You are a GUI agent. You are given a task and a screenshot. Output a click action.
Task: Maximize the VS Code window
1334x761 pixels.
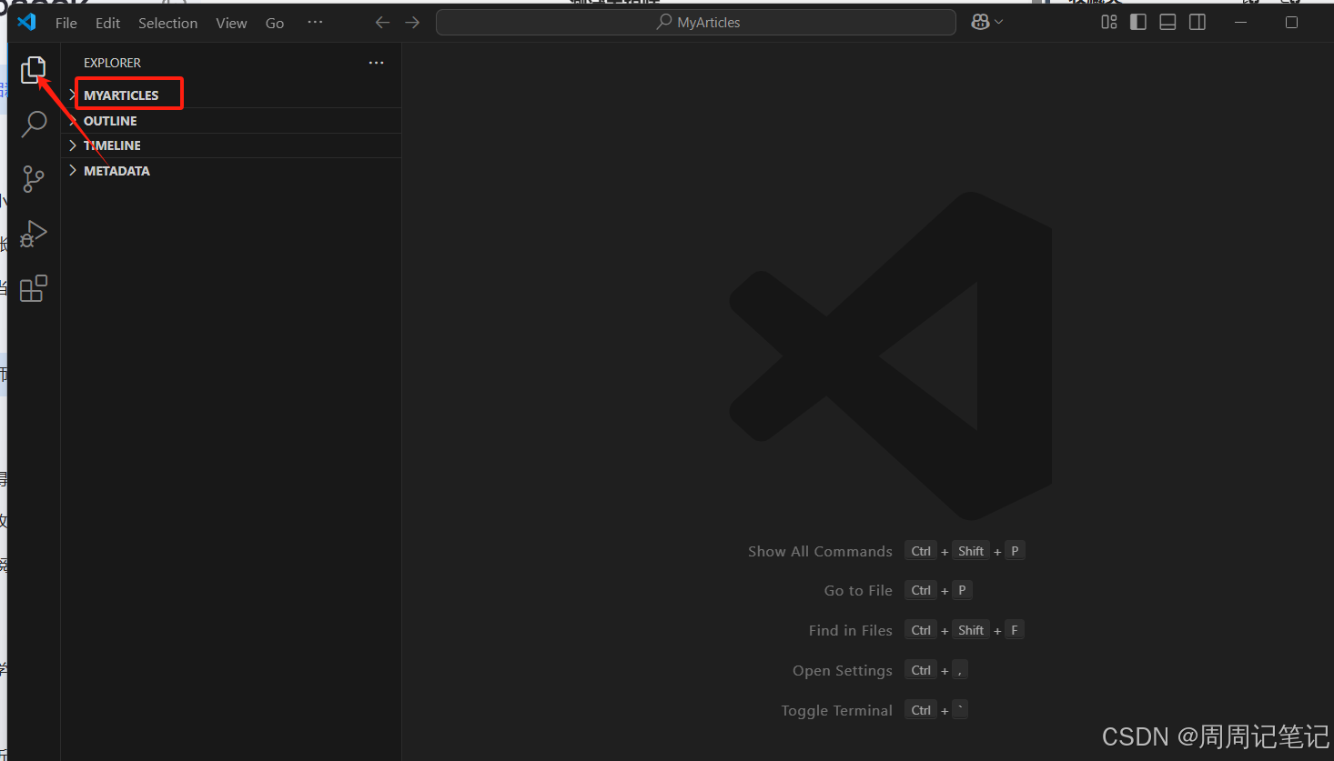pyautogui.click(x=1291, y=22)
